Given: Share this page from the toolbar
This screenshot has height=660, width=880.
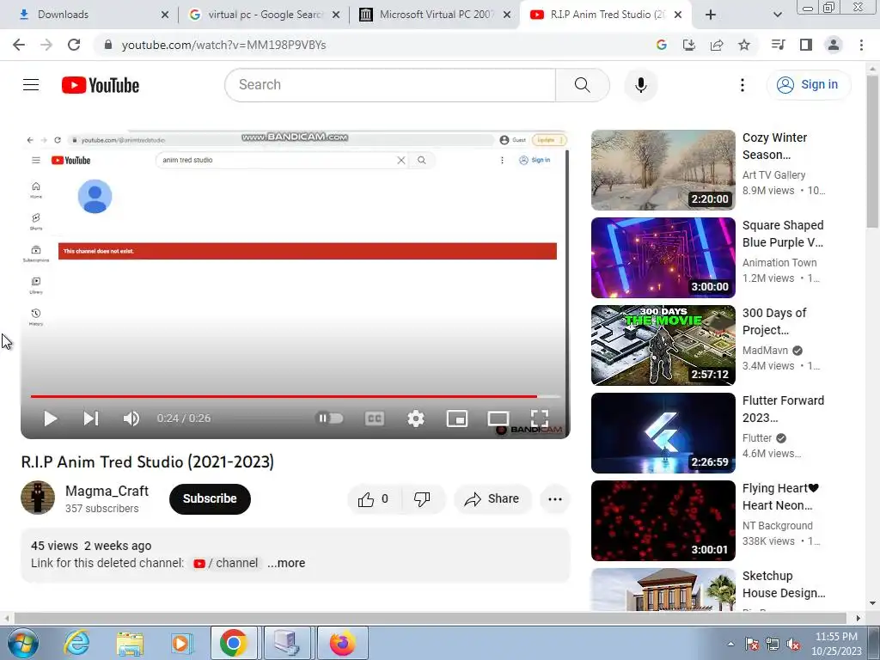Looking at the screenshot, I should tap(717, 45).
